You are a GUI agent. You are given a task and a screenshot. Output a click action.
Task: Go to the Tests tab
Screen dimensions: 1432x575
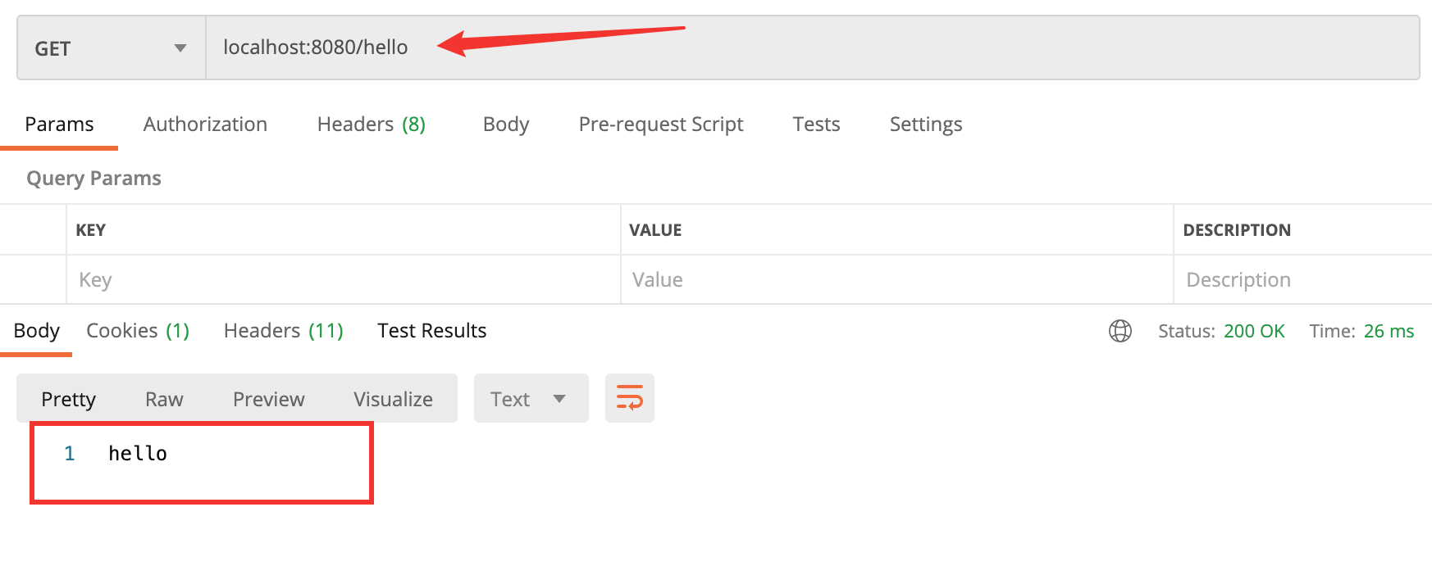pos(815,125)
